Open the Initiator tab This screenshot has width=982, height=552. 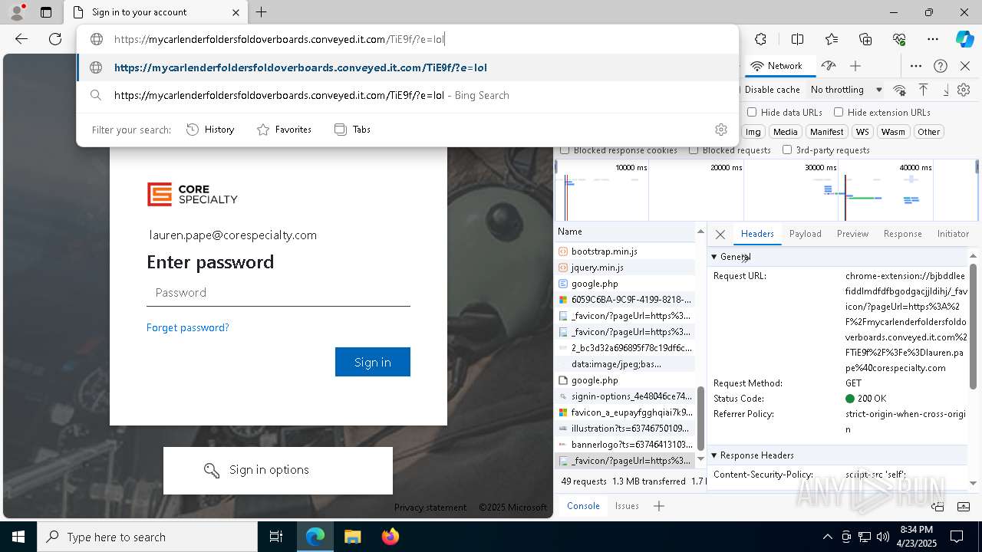[x=953, y=234]
